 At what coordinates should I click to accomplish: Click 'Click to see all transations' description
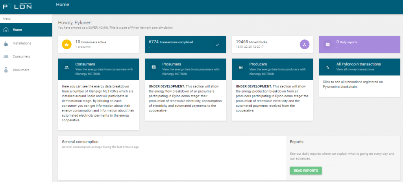(x=353, y=84)
